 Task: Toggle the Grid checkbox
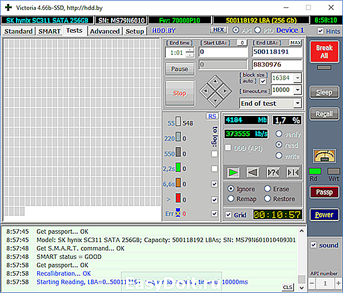pyautogui.click(x=228, y=215)
